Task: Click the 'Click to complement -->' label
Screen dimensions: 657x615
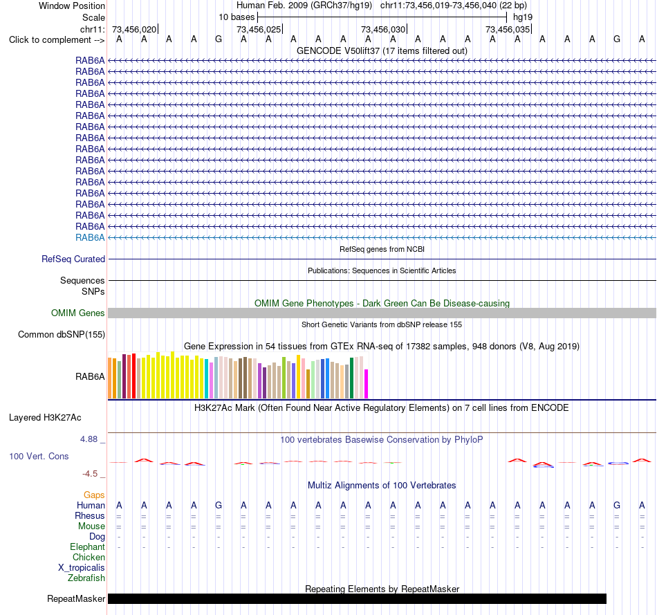Action: point(57,40)
